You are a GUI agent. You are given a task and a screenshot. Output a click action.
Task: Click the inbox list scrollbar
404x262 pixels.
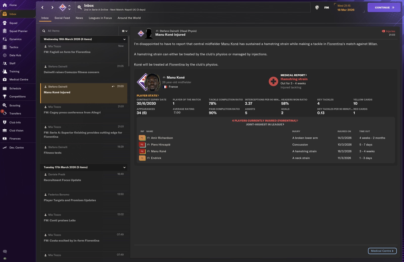[129, 51]
